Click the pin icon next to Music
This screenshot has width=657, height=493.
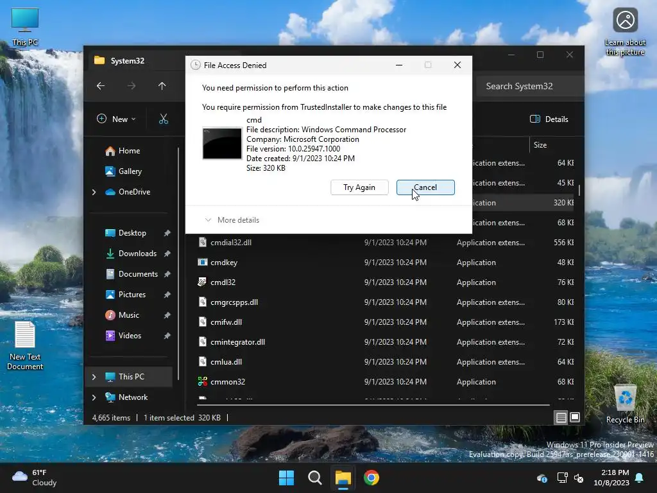pos(167,315)
